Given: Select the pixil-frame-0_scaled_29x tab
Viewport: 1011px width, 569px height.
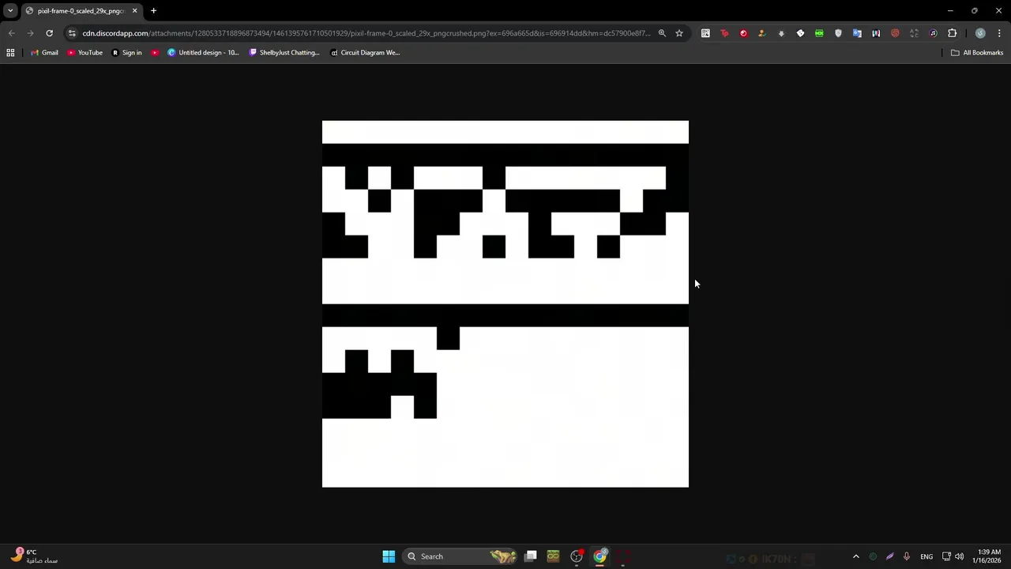Looking at the screenshot, I should point(81,11).
